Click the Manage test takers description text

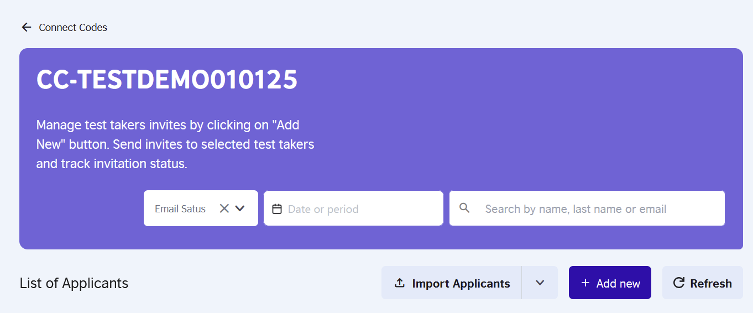(x=175, y=144)
